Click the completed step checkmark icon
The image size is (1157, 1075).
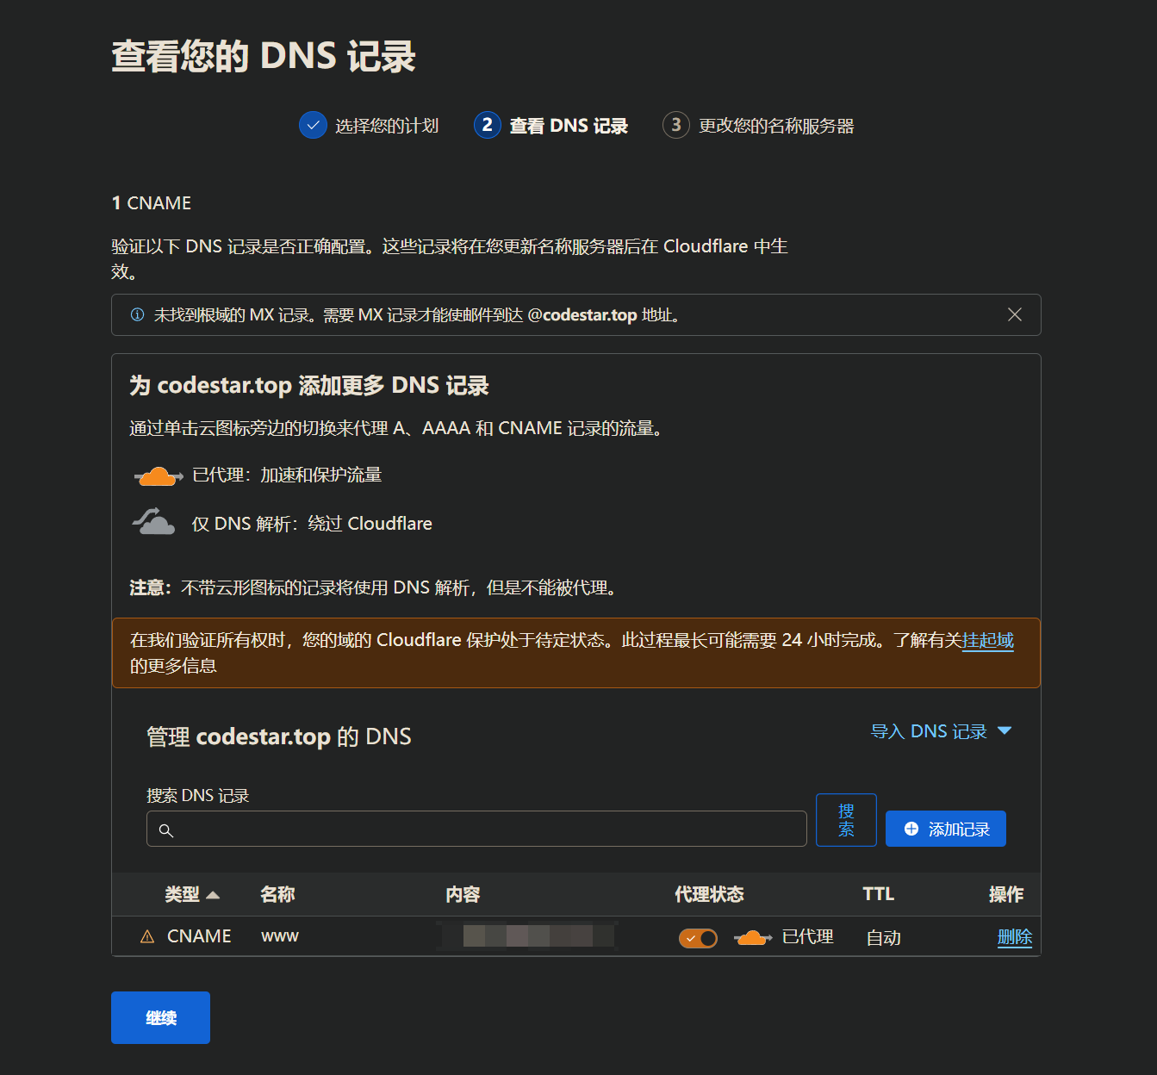[x=313, y=125]
